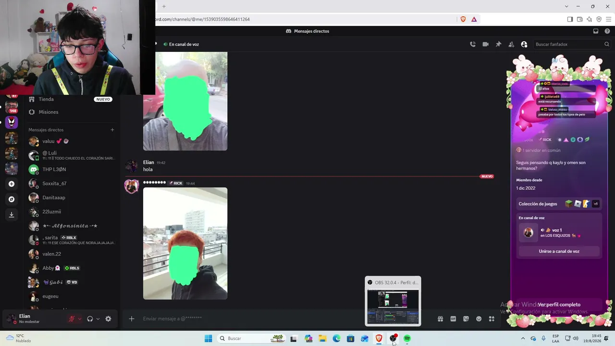Open the eugeeu conversation
This screenshot has width=615, height=346.
coord(71,297)
